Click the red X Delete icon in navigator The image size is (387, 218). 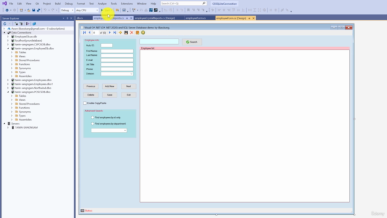click(132, 33)
